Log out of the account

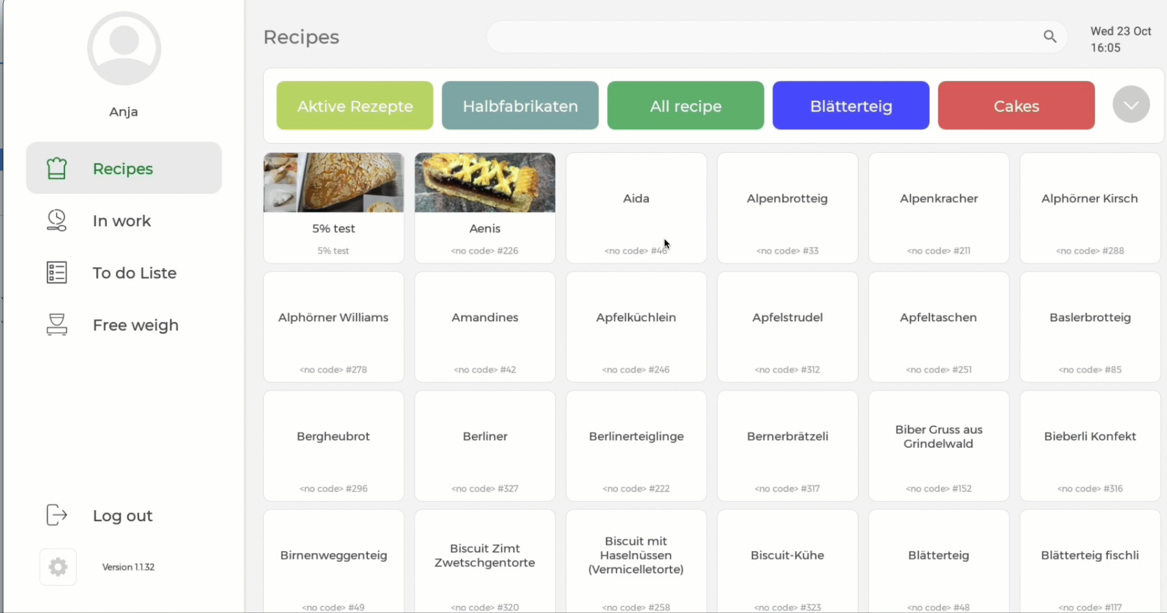(x=122, y=516)
